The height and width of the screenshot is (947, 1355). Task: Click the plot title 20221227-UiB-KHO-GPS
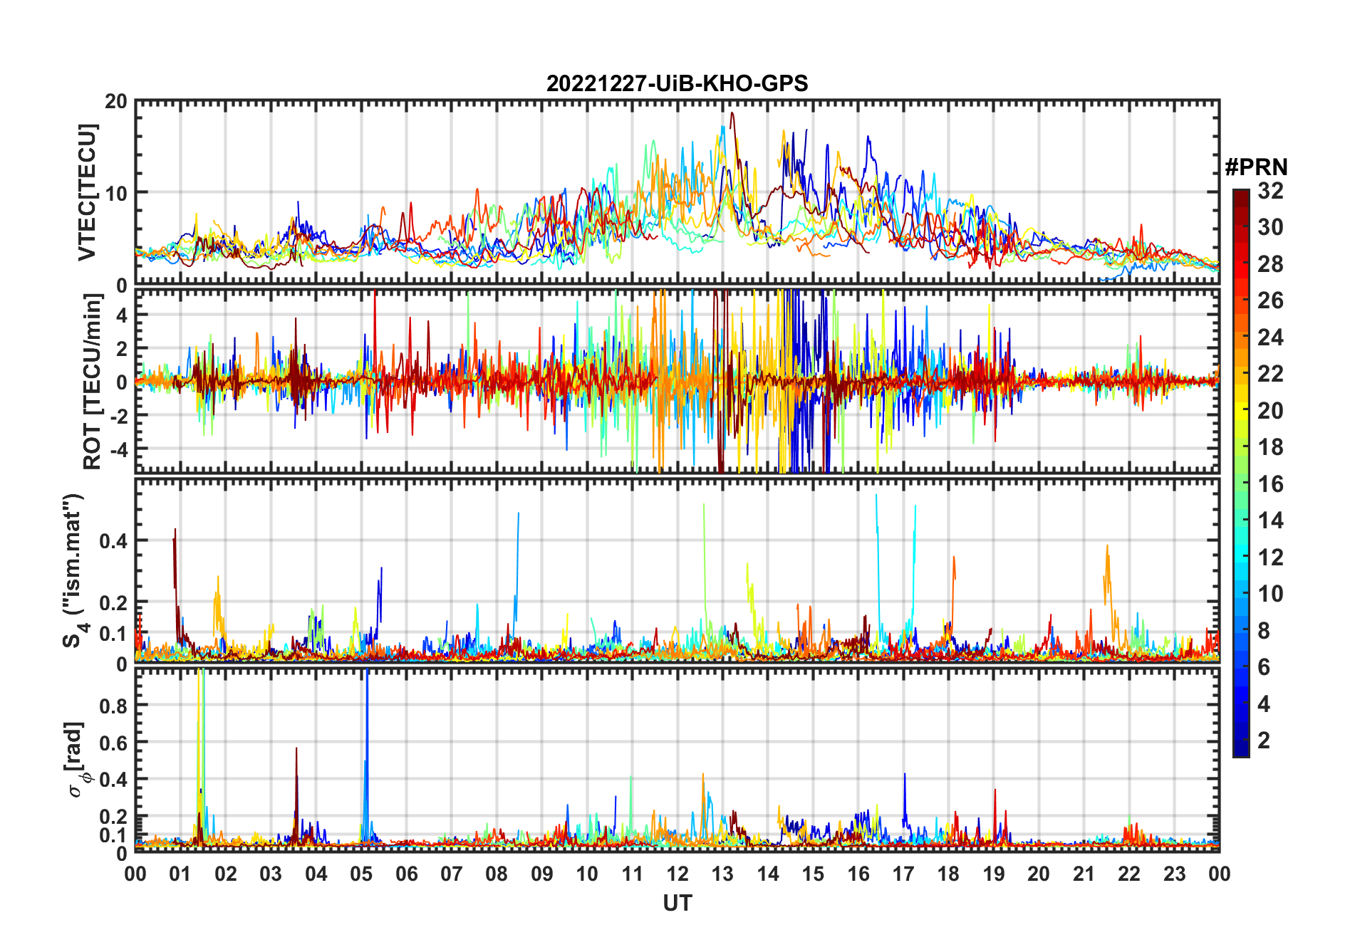coord(677,83)
